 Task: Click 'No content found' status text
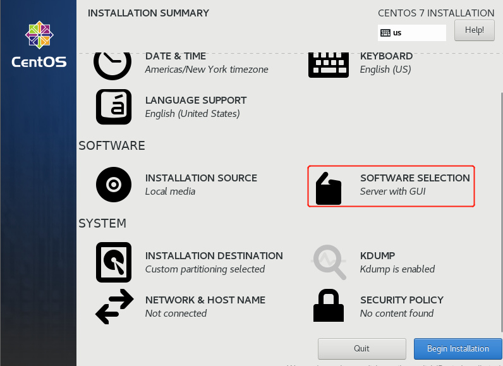(x=397, y=314)
